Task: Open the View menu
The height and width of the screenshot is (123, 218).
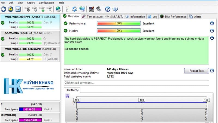Action: coord(20,3)
